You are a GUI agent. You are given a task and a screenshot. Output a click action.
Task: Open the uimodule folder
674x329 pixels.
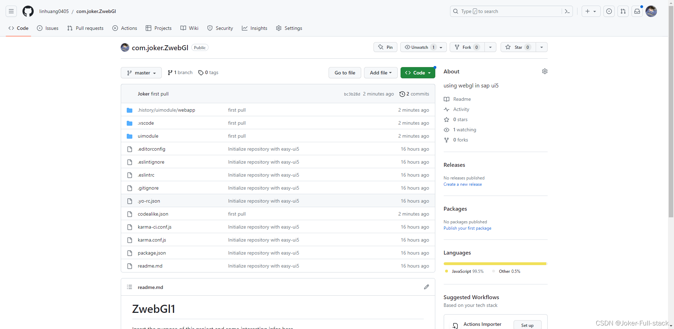pyautogui.click(x=148, y=136)
